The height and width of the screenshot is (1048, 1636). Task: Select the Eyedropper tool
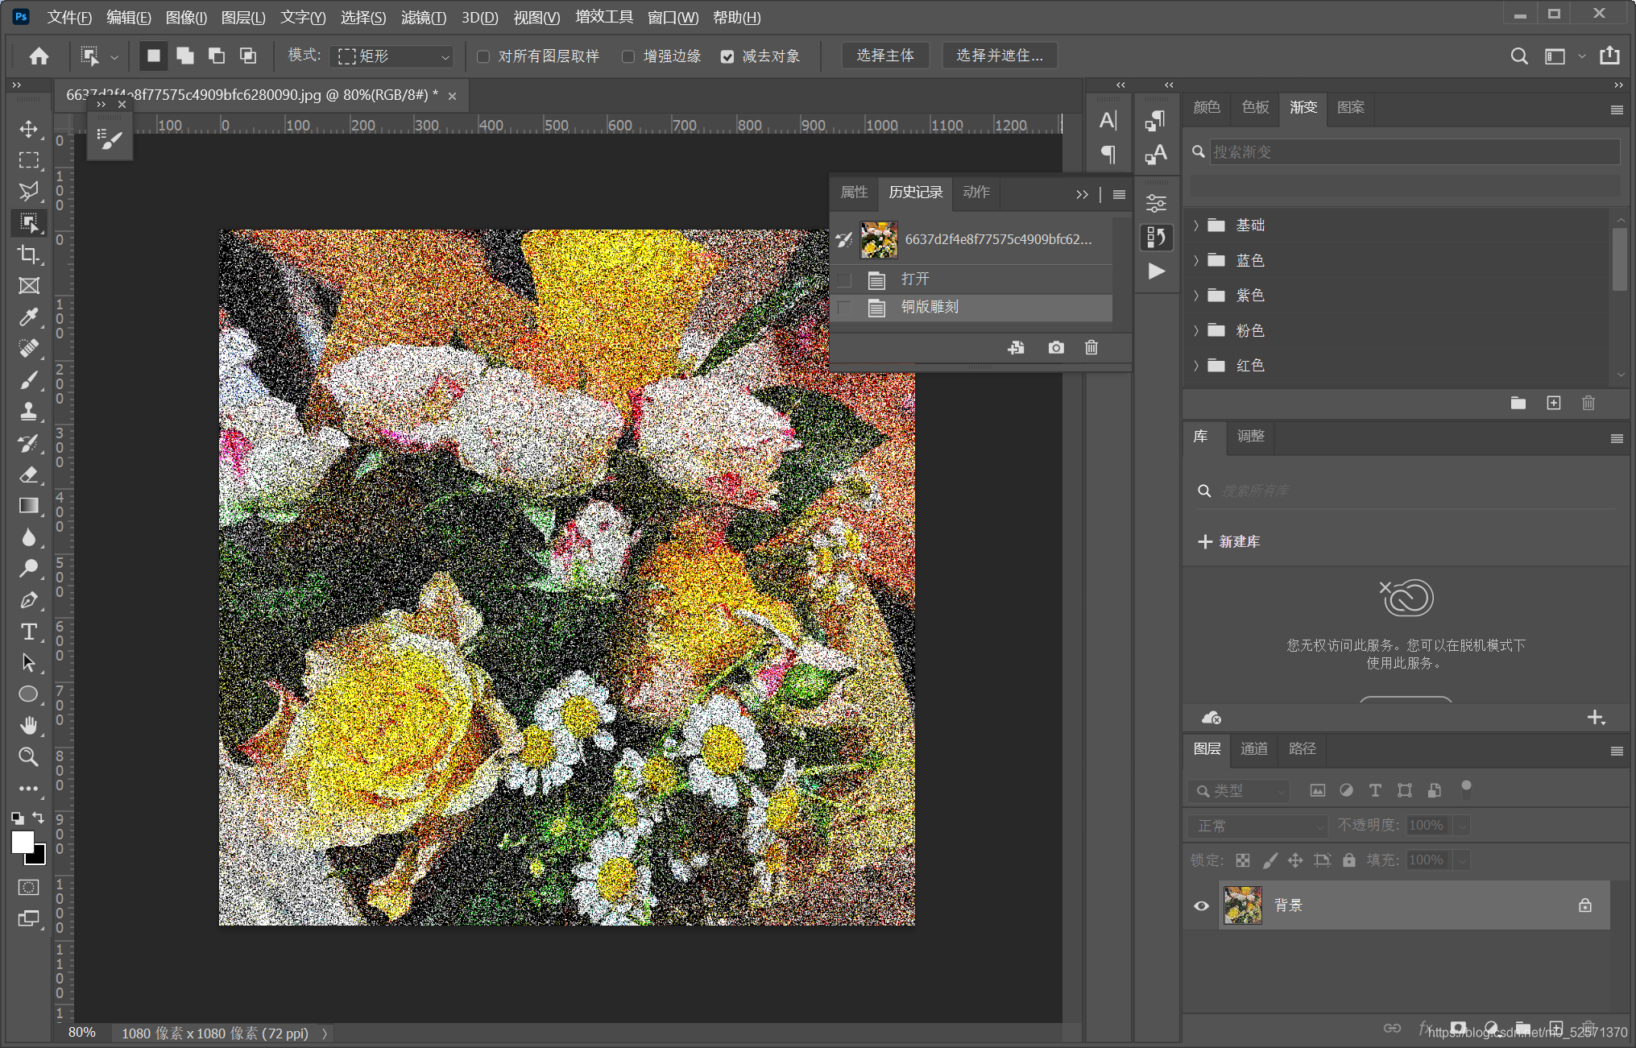(29, 317)
